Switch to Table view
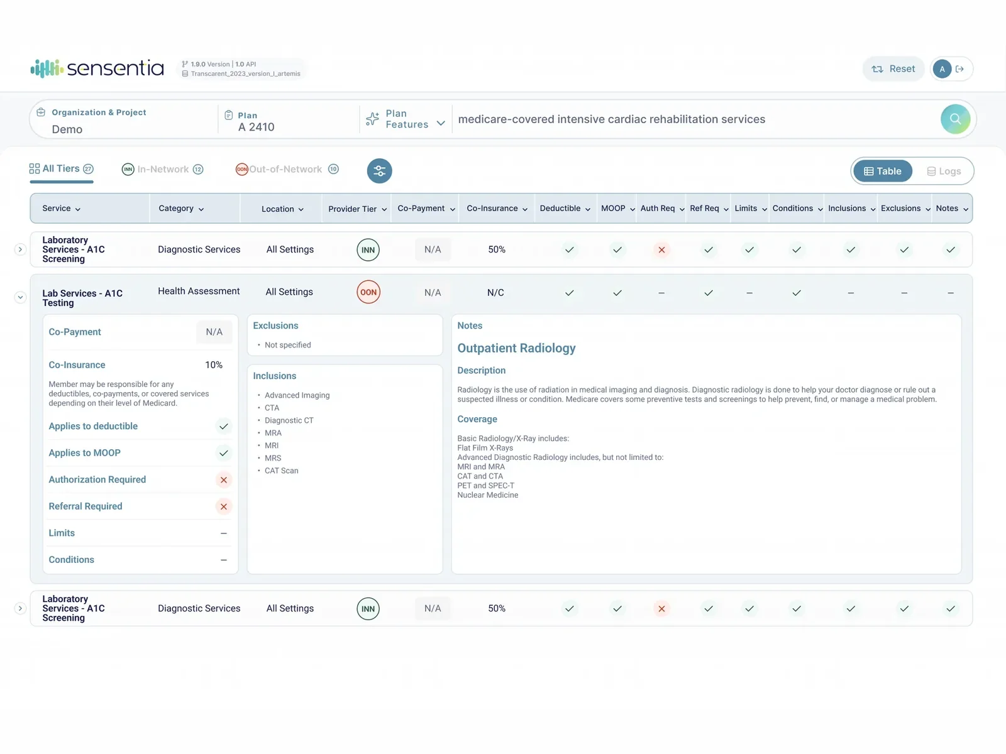The height and width of the screenshot is (754, 1006). click(x=883, y=171)
